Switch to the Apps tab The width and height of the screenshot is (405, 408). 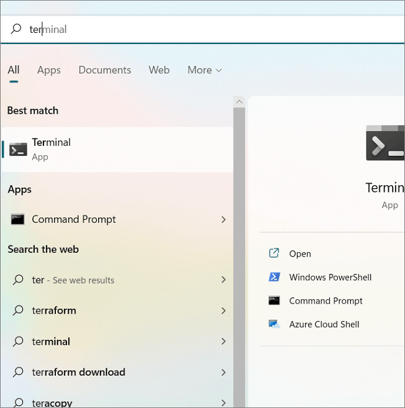click(49, 70)
